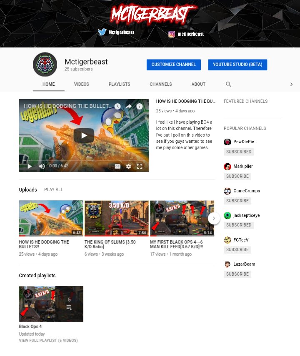Open HOW IS HE DODGING THE BULLETS thumbnail
The height and width of the screenshot is (356, 300).
[x=51, y=218]
